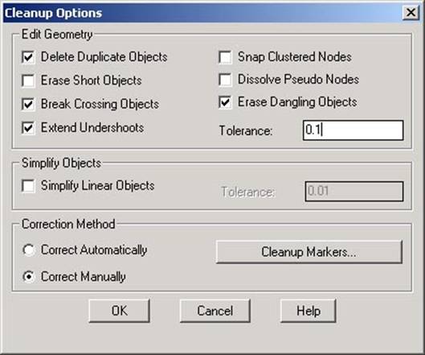Uncheck Delete Duplicate Objects checkbox
This screenshot has width=425, height=355.
28,57
